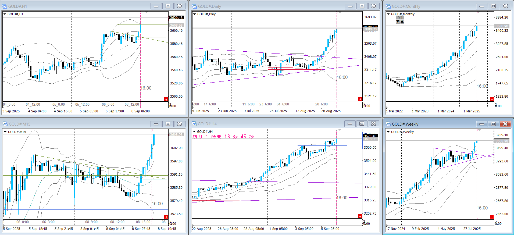
Task: Click the GOLD#,H4 window title icon
Action: point(194,124)
